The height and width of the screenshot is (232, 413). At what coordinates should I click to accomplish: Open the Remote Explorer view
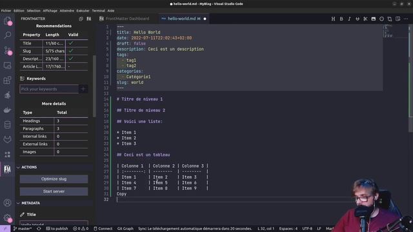click(7, 65)
